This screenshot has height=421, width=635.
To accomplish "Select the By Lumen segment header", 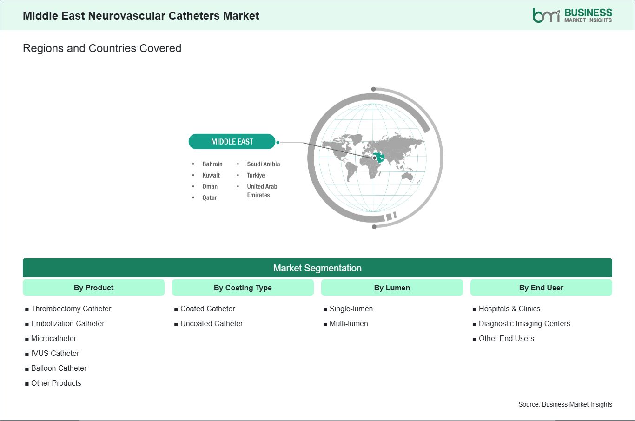I will (392, 288).
